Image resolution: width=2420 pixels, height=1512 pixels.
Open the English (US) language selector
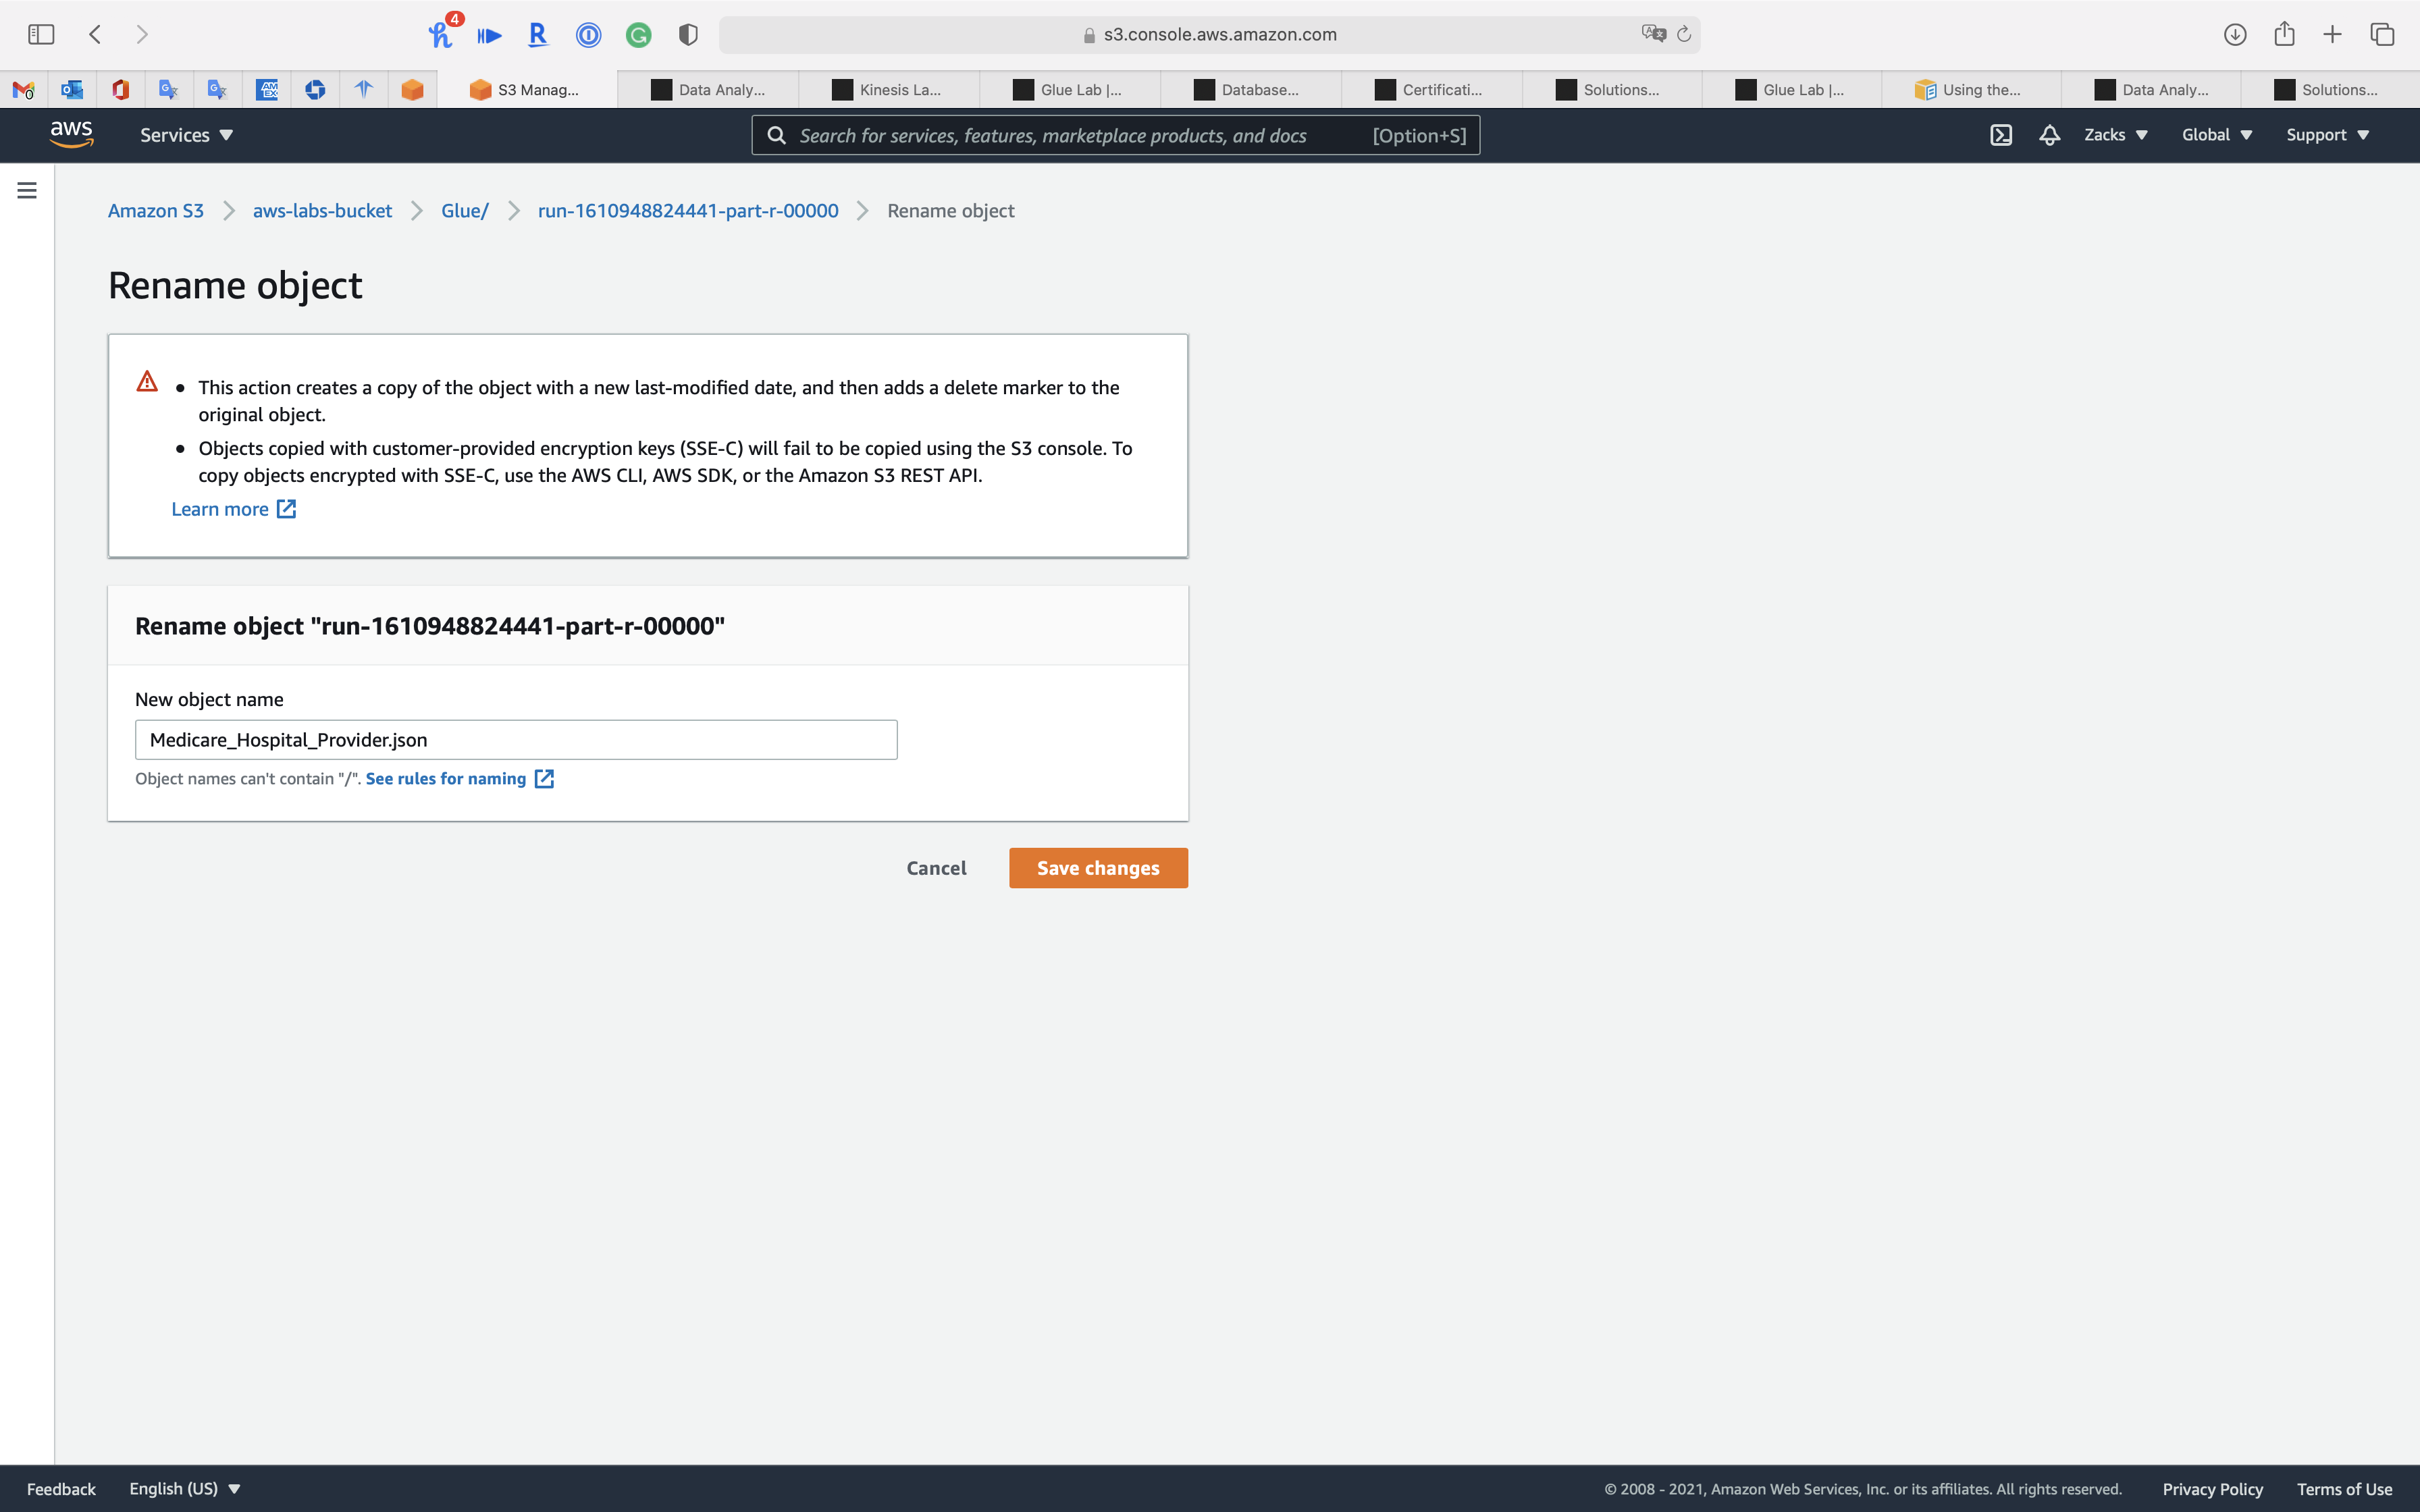coord(185,1488)
